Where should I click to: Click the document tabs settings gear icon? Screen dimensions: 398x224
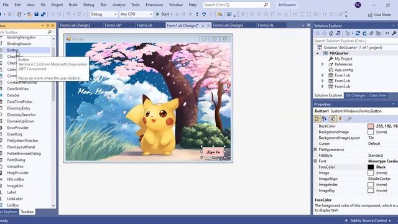308,25
